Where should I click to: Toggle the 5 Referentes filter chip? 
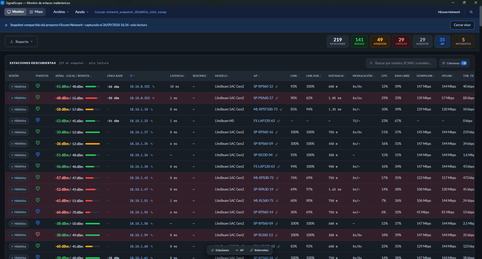[x=463, y=41]
